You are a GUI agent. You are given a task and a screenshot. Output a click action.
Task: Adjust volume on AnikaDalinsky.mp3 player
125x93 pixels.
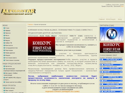click(x=121, y=65)
